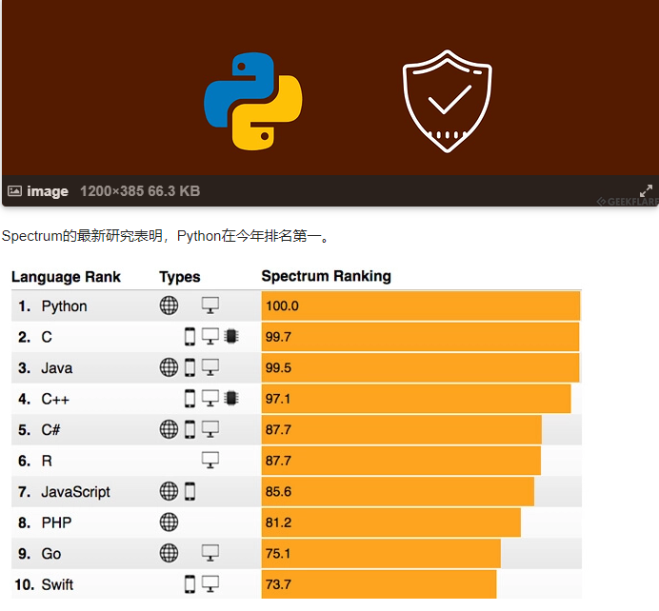
Task: Click the web globe icon in C# row
Action: [169, 429]
